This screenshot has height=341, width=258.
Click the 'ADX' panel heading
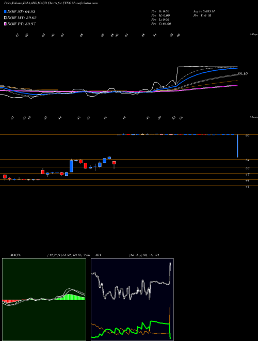pos(98,255)
